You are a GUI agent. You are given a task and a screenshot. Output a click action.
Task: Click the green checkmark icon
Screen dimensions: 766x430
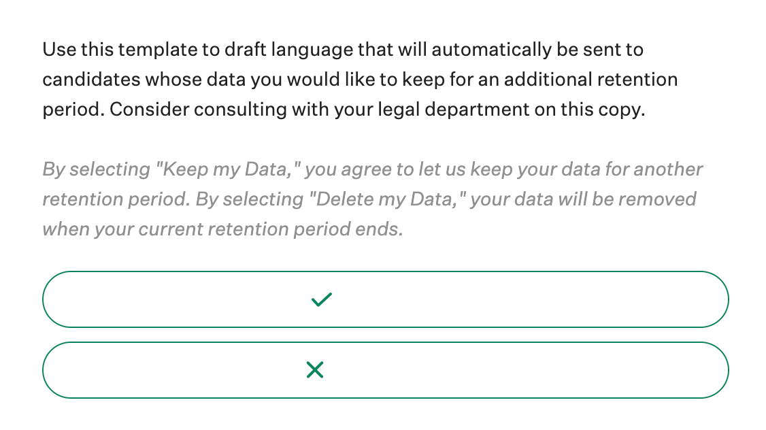[x=320, y=299]
